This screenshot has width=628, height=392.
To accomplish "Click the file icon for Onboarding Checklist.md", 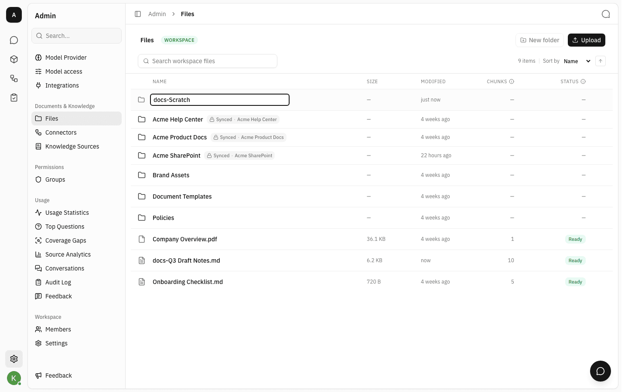I will click(x=142, y=282).
